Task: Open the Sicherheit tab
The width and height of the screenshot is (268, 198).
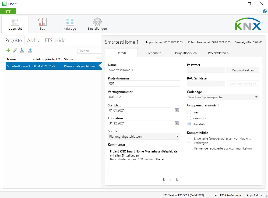Action: point(153,53)
